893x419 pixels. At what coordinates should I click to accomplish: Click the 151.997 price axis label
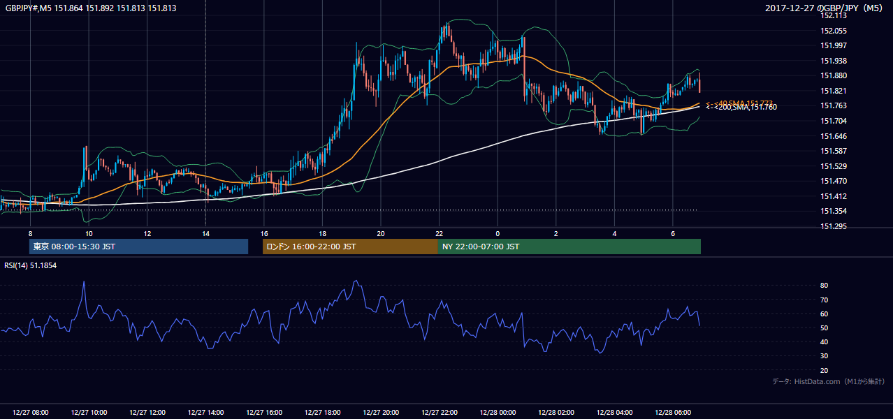pos(834,45)
